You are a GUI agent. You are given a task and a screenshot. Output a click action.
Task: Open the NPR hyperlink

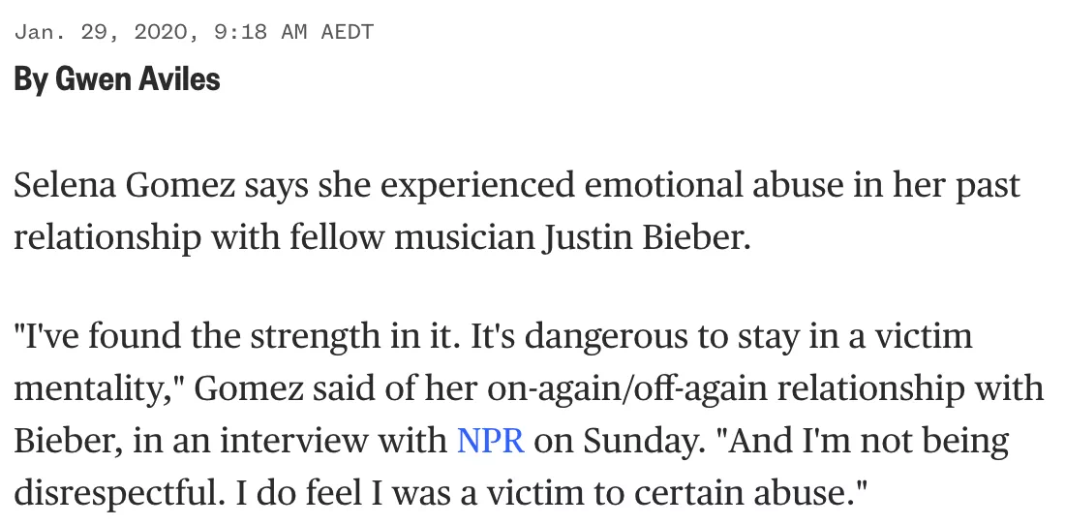pyautogui.click(x=491, y=440)
